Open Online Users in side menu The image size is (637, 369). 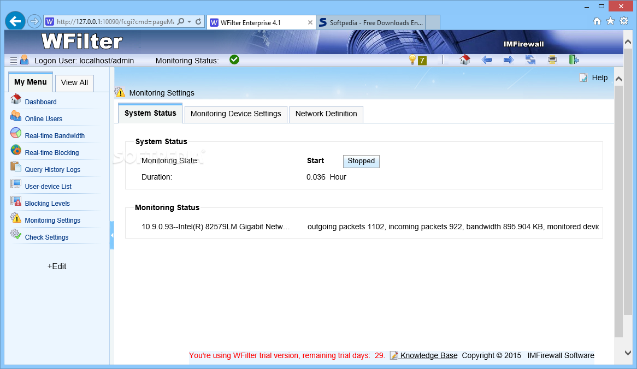(44, 119)
